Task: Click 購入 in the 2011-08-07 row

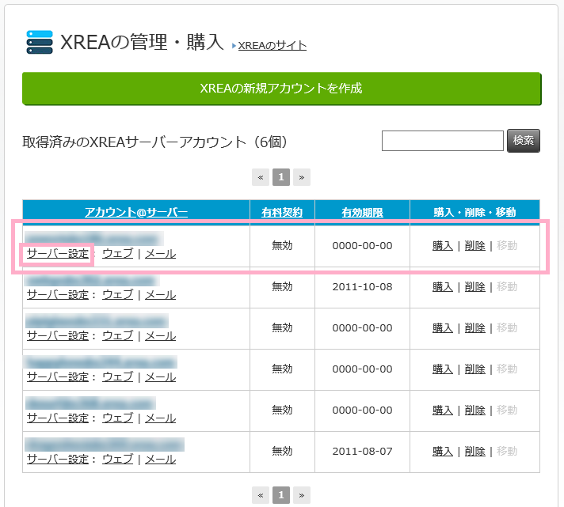Action: click(x=443, y=452)
